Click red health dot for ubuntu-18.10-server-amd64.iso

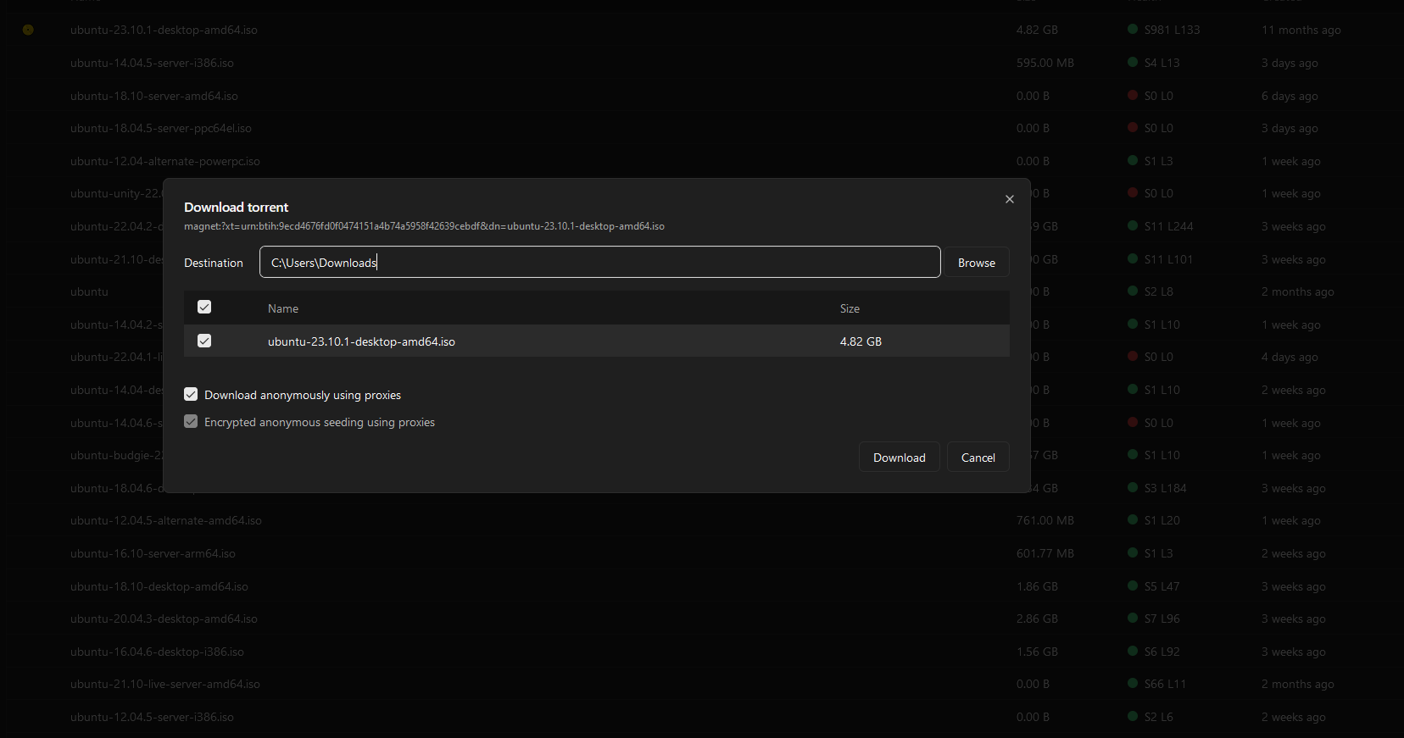[x=1133, y=95]
